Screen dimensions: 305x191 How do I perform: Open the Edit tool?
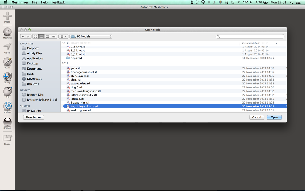[x=7, y=93]
